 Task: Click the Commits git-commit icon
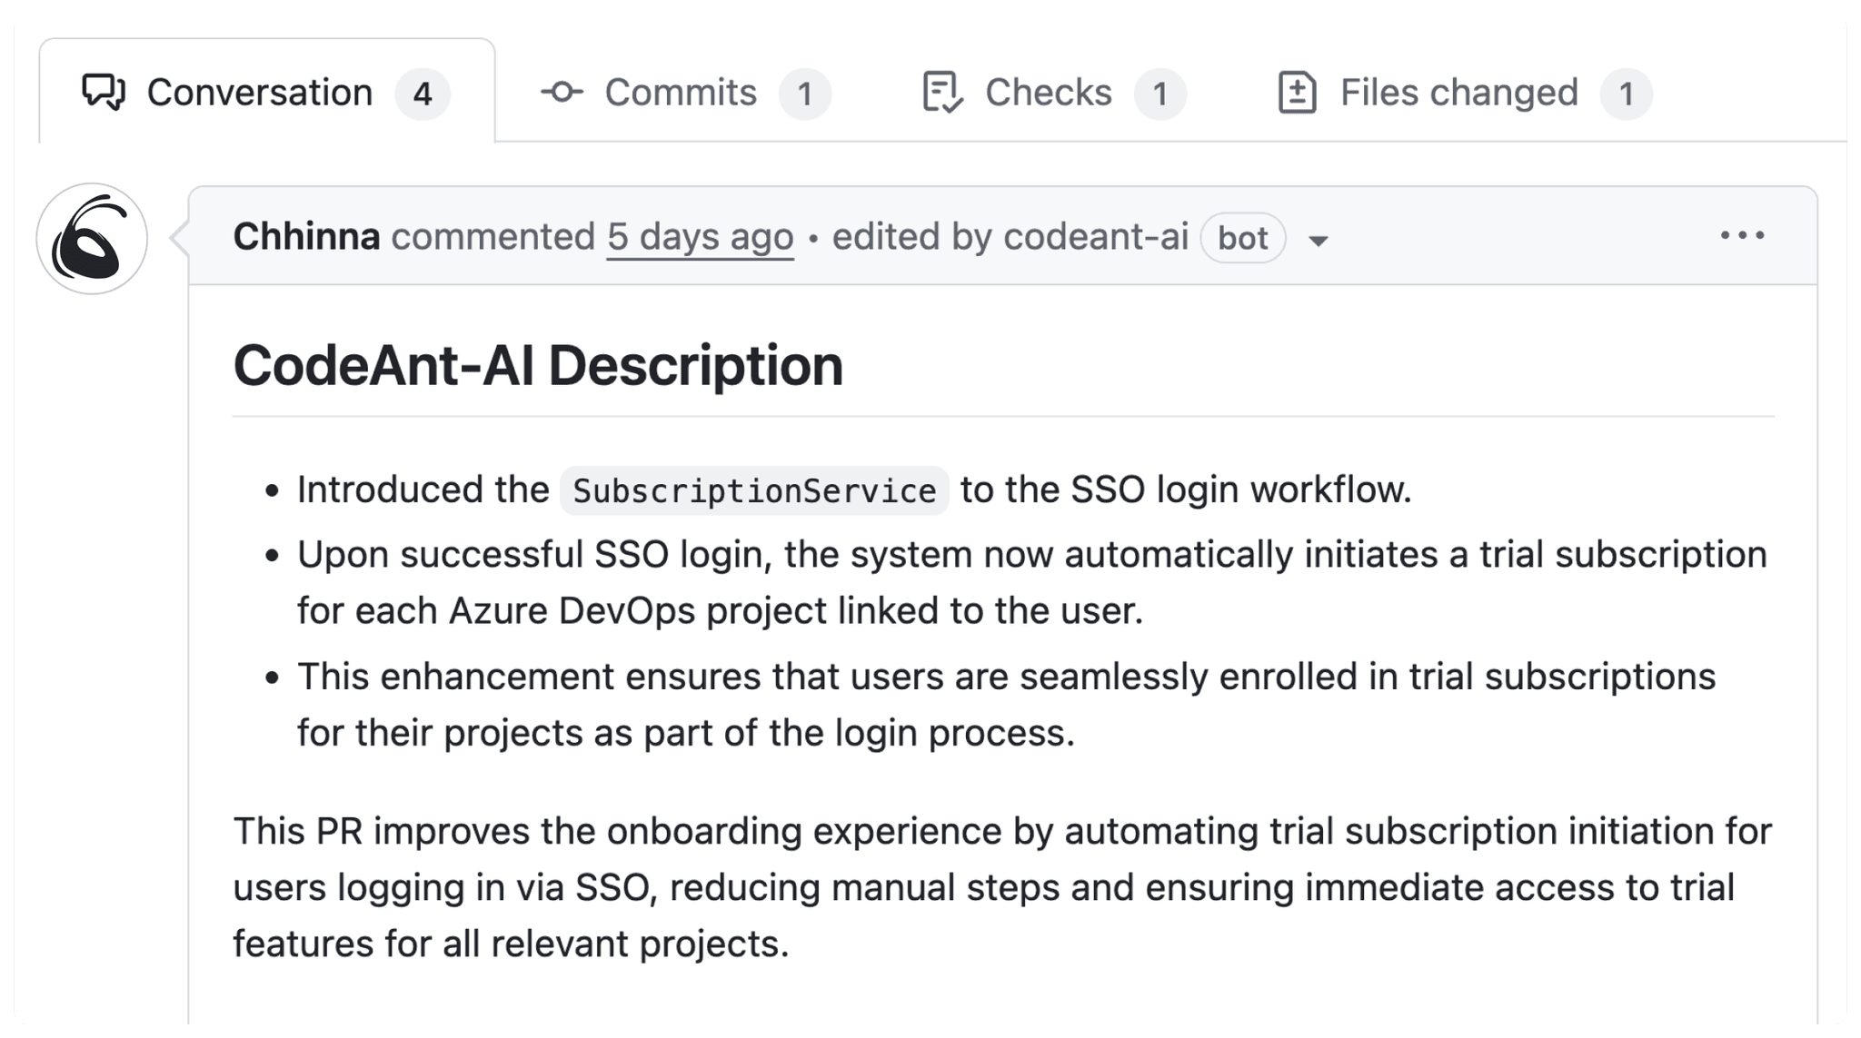click(562, 92)
